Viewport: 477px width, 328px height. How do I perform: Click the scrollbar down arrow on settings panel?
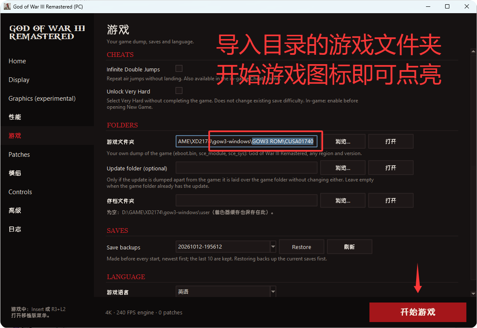(x=473, y=294)
